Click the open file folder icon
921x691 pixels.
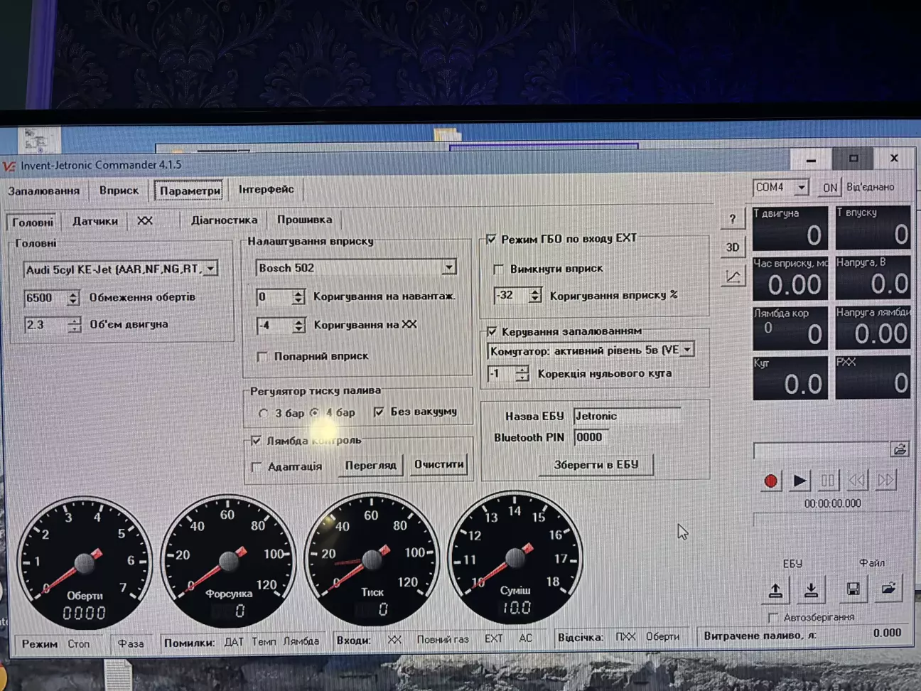[888, 589]
